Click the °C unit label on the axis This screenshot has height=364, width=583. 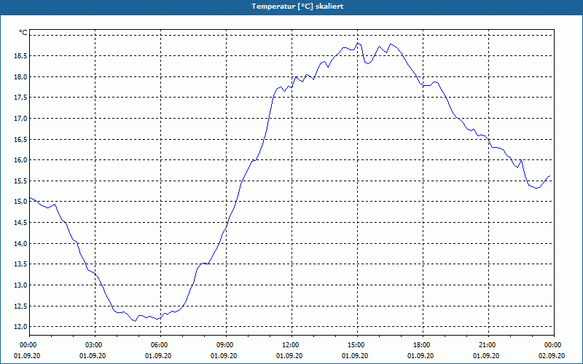pyautogui.click(x=23, y=33)
